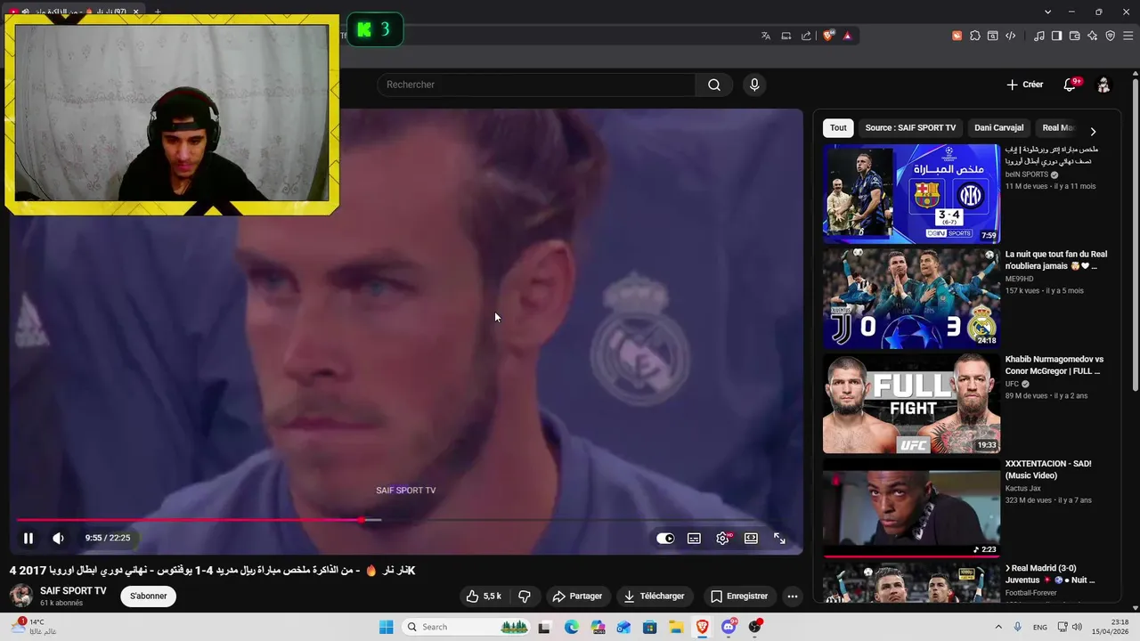Open the browser hamburger main menu
The height and width of the screenshot is (641, 1140).
point(1128,36)
